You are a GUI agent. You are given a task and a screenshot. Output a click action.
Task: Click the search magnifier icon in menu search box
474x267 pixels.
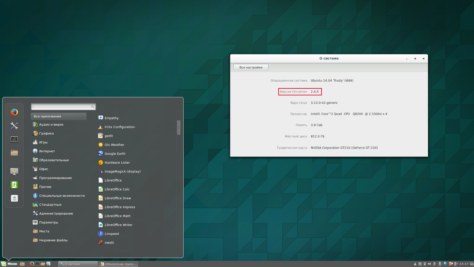(x=92, y=107)
